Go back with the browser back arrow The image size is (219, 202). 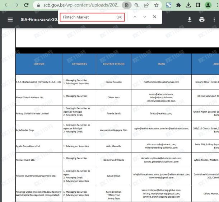point(6,5)
